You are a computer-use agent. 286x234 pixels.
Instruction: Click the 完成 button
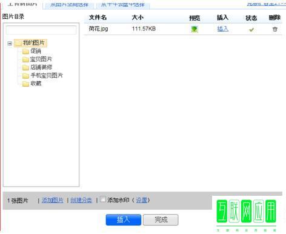point(161,219)
